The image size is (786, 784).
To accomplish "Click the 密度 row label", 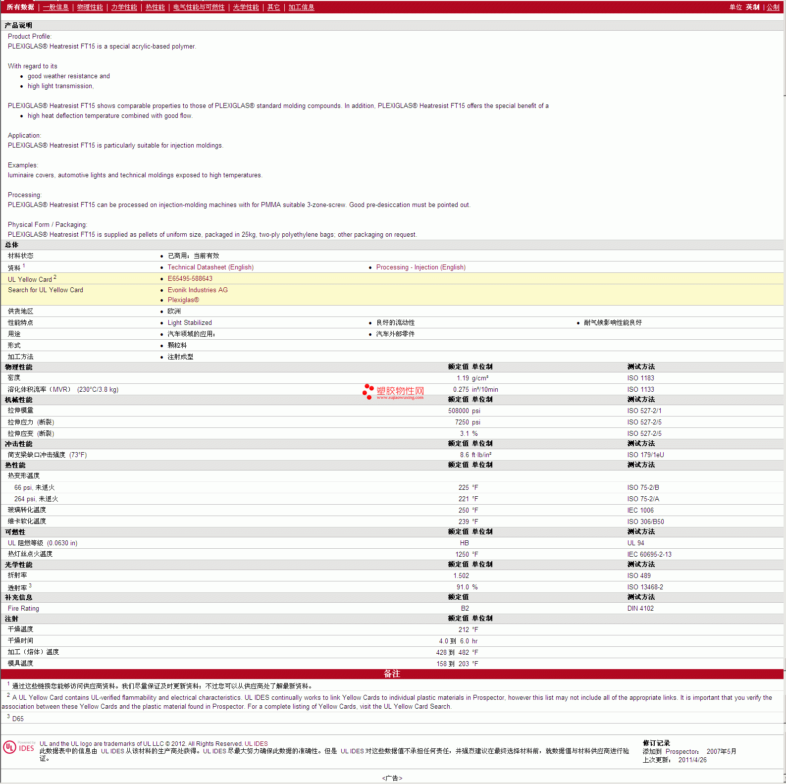I will pyautogui.click(x=14, y=377).
